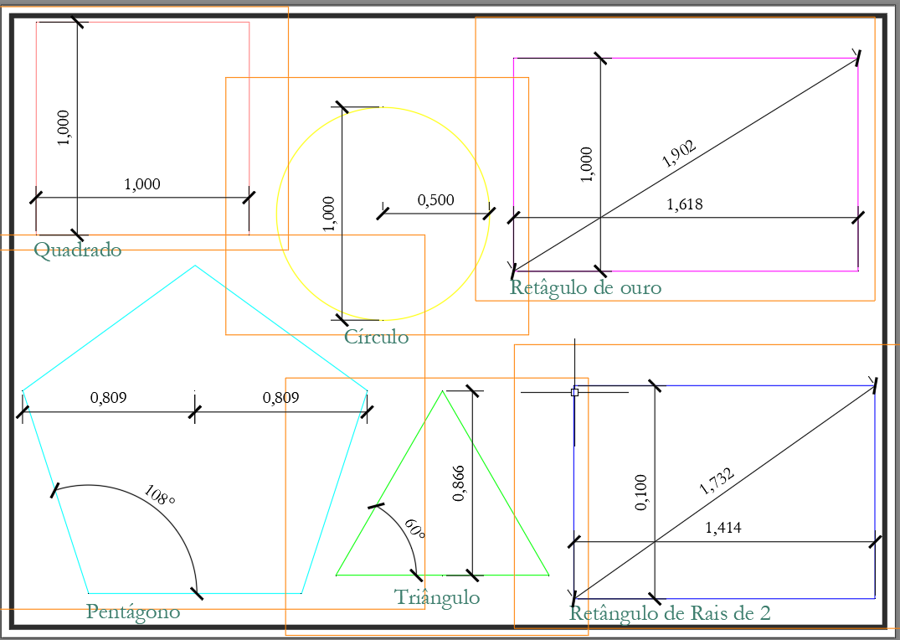This screenshot has height=640, width=900.
Task: Select the "Retângulo de Rais de 2" label
Action: click(669, 613)
